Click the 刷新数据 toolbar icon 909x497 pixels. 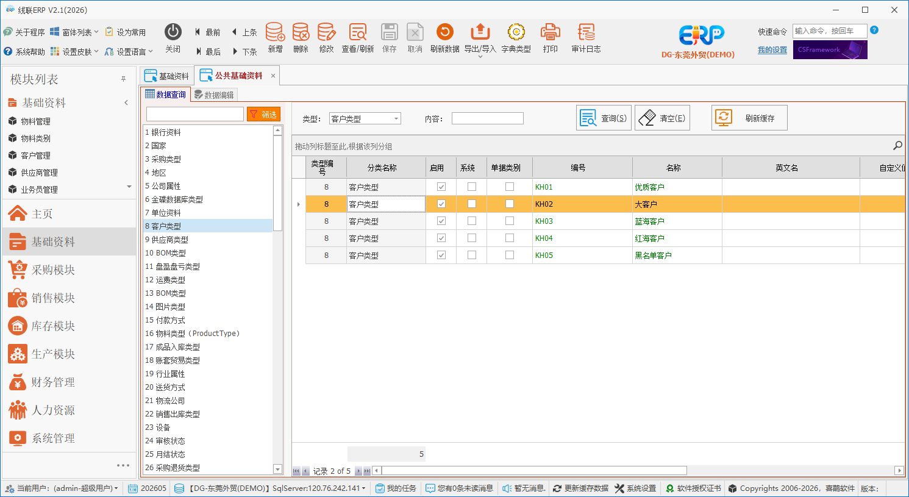point(445,38)
